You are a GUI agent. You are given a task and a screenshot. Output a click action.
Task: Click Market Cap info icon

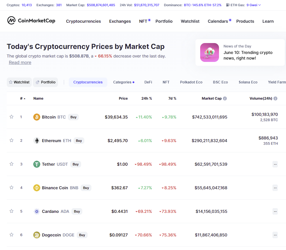click(225, 98)
